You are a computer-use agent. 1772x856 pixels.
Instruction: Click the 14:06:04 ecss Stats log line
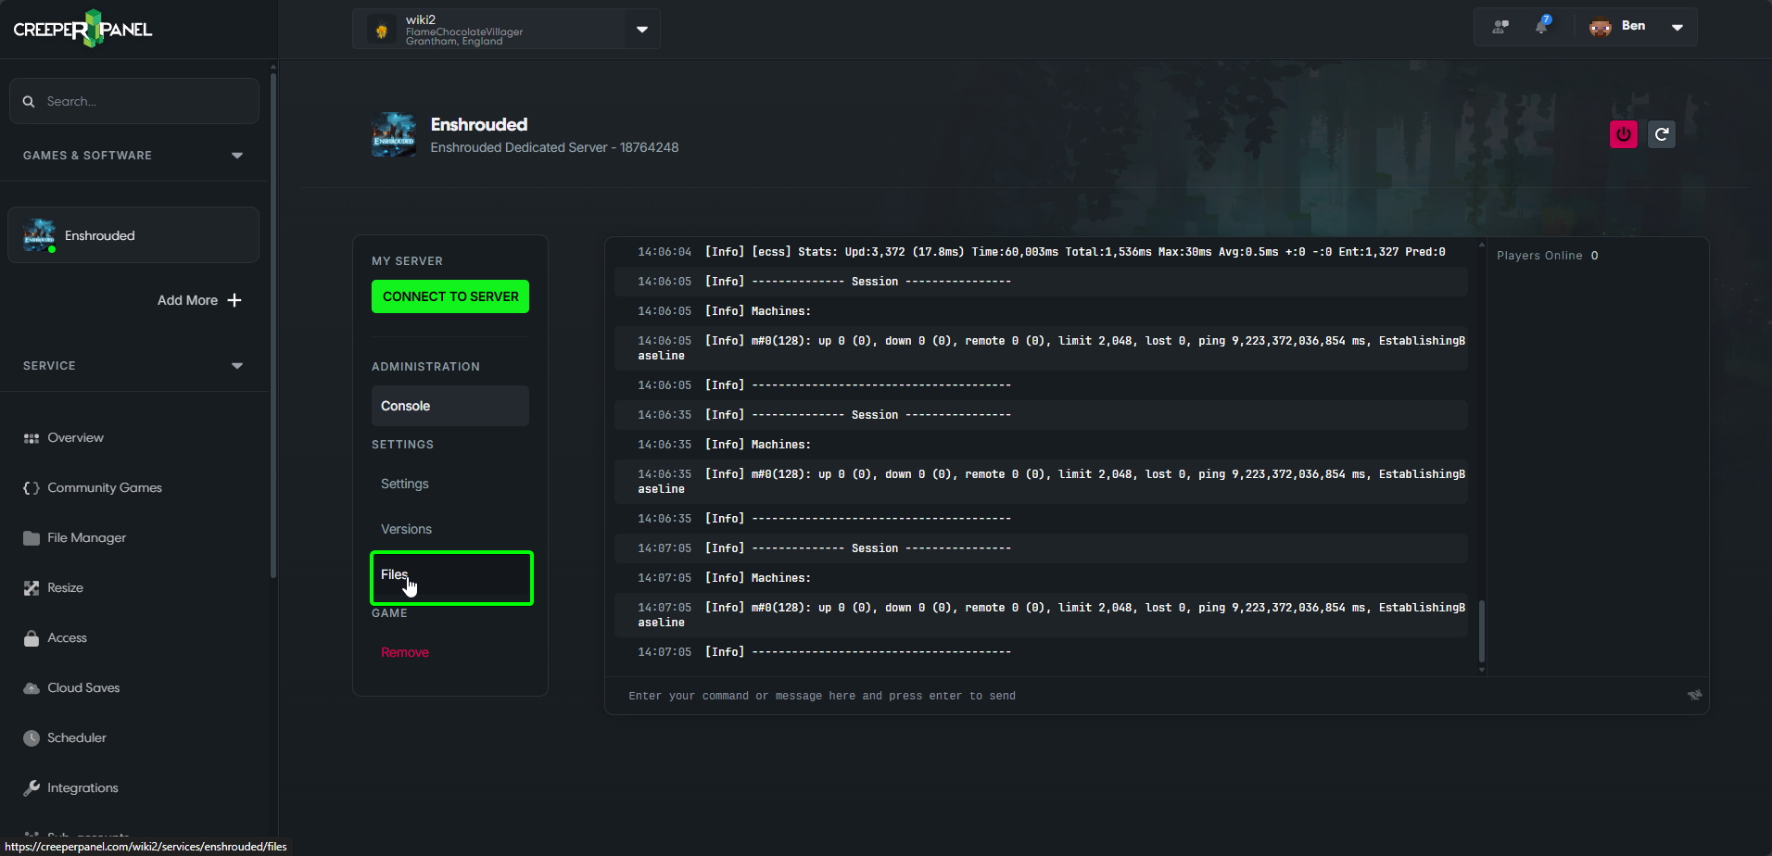click(1041, 252)
